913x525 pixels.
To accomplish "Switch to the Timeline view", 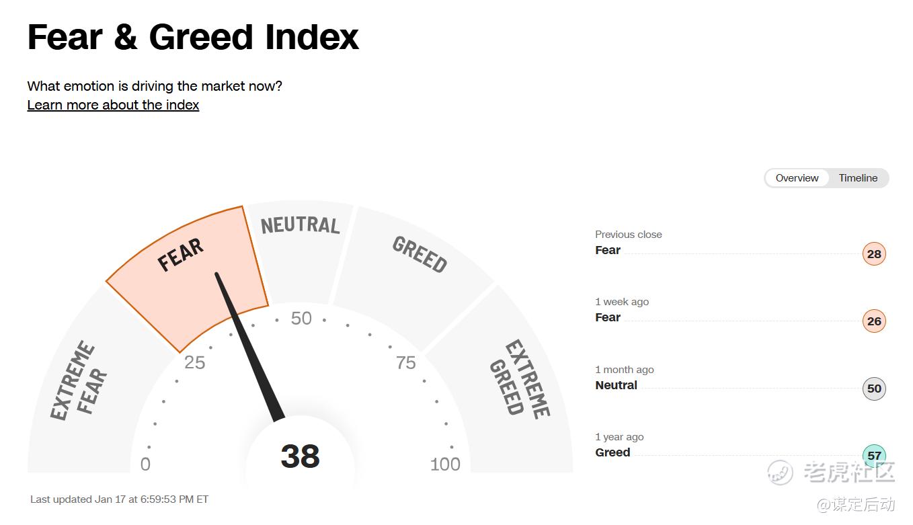I will pyautogui.click(x=858, y=178).
